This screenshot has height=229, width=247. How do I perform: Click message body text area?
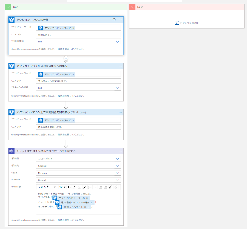(78, 202)
